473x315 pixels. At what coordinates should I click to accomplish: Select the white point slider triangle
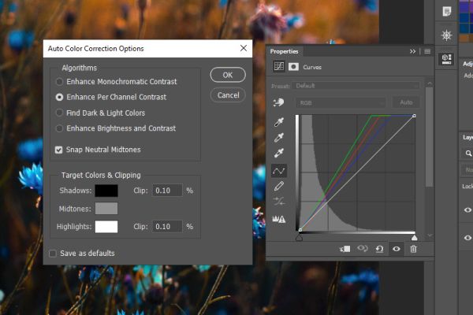415,238
